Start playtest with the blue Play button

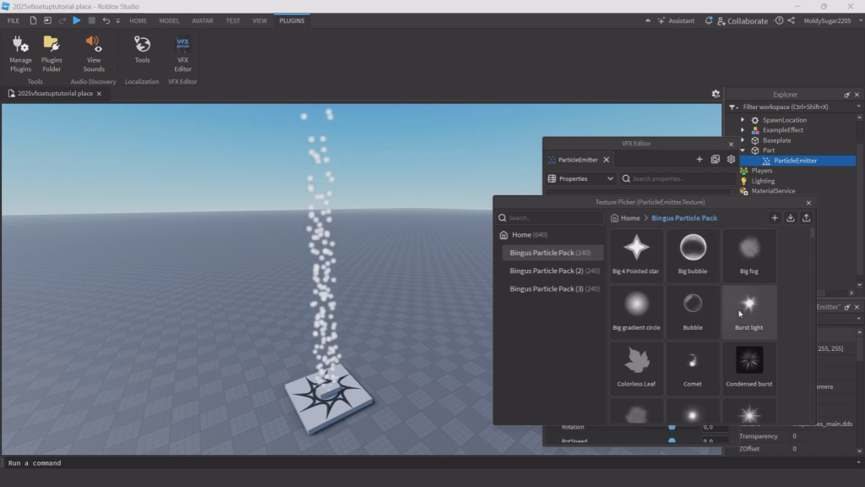pos(77,20)
